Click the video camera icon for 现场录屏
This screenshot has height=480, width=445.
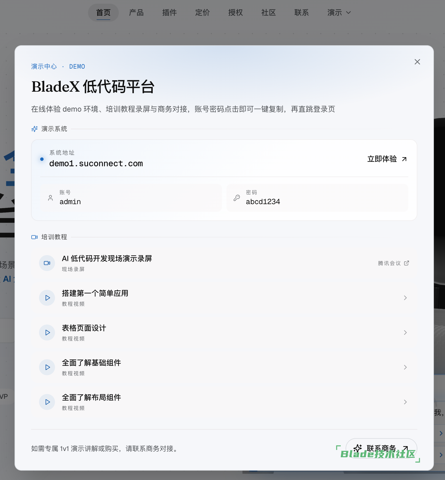(47, 263)
